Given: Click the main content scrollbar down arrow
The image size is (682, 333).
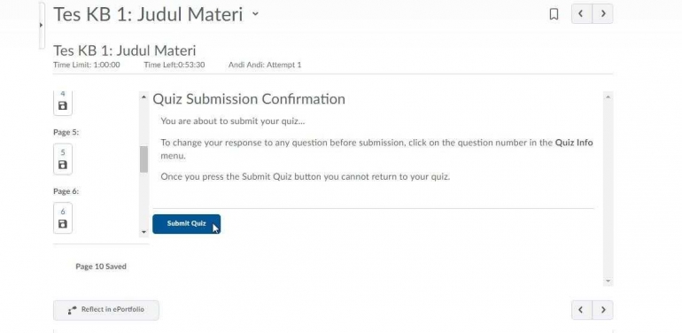Looking at the screenshot, I should 608,281.
